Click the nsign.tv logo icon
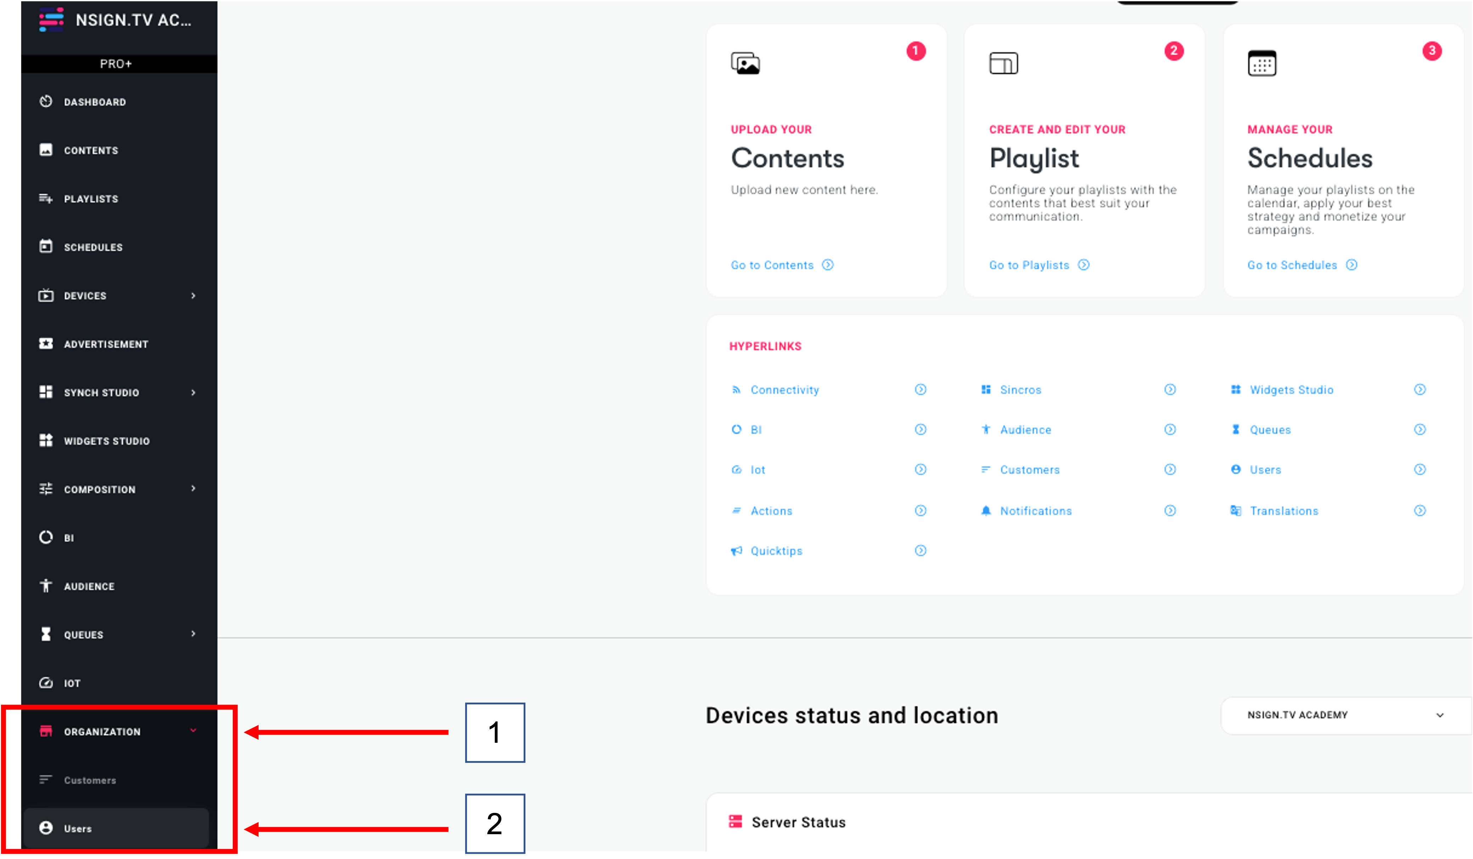The image size is (1473, 859). pyautogui.click(x=51, y=19)
